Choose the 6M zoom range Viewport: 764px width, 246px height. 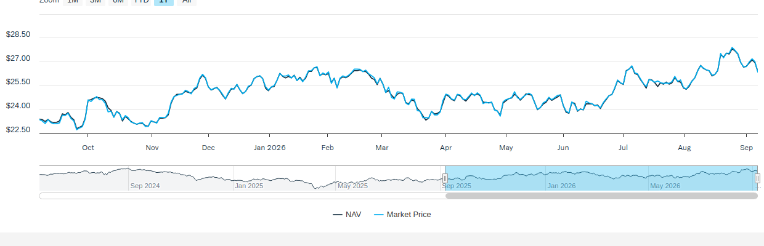118,1
